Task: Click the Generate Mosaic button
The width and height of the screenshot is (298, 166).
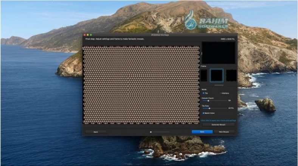Action: pyautogui.click(x=218, y=124)
